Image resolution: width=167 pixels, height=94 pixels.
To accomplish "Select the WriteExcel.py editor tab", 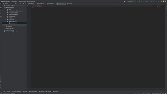I will click(61, 4).
